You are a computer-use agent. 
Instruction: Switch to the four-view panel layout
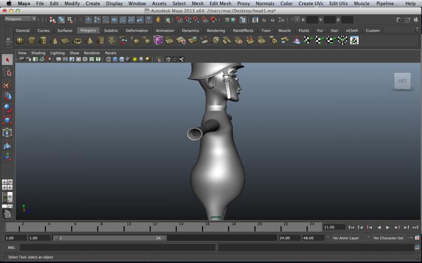point(7,185)
